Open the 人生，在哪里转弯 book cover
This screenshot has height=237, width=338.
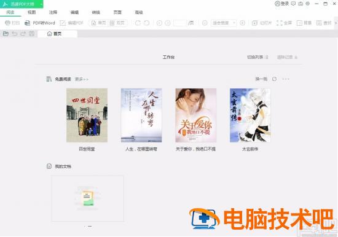click(x=141, y=115)
